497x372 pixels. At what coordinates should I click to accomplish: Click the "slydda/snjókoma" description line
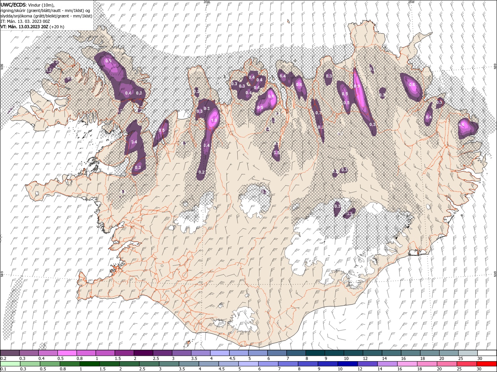coord(46,16)
